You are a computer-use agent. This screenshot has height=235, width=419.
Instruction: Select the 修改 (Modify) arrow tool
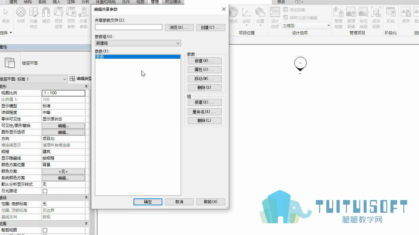(x=6, y=16)
